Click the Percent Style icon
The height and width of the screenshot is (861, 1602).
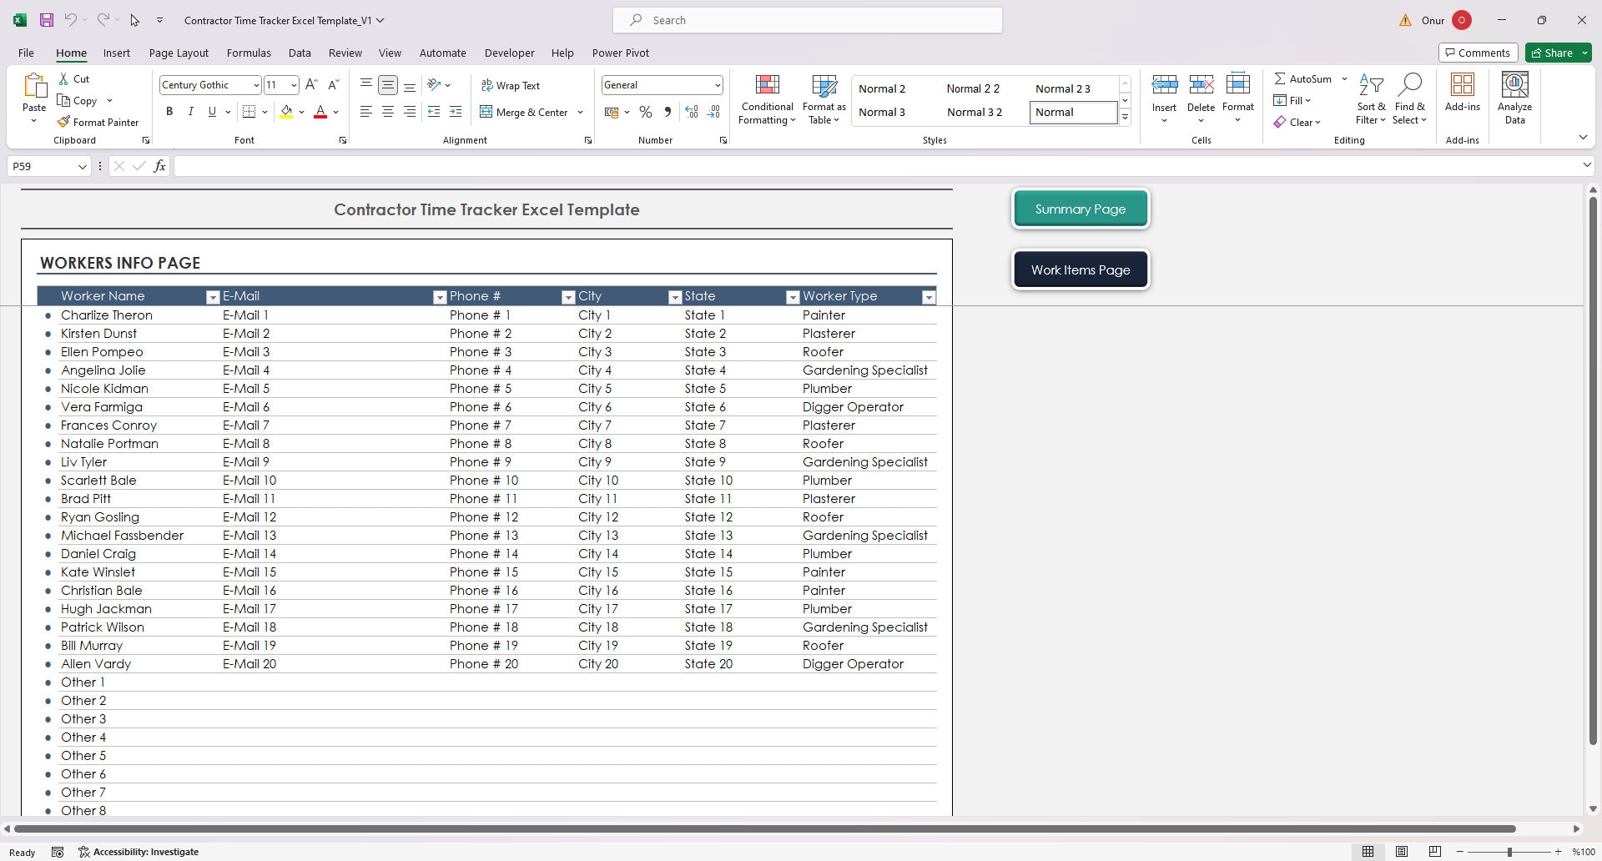click(645, 111)
